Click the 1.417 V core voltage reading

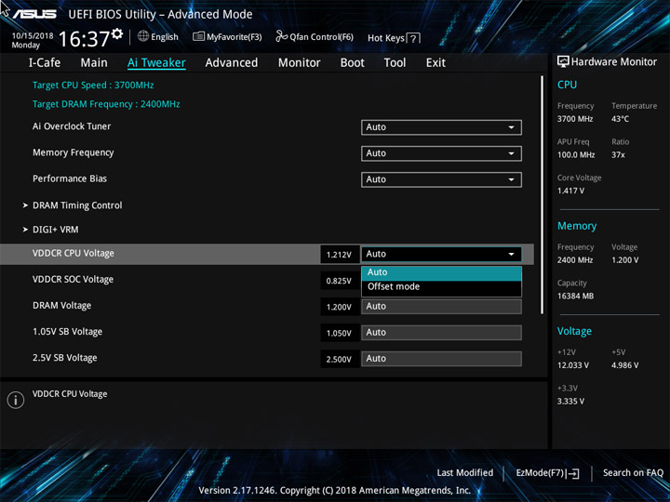[x=570, y=191]
